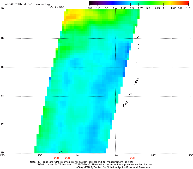The width and height of the screenshot is (193, 169).
Task: Click the lone dark blue pixel on the swath's western edge
Action: pyautogui.click(x=50, y=78)
